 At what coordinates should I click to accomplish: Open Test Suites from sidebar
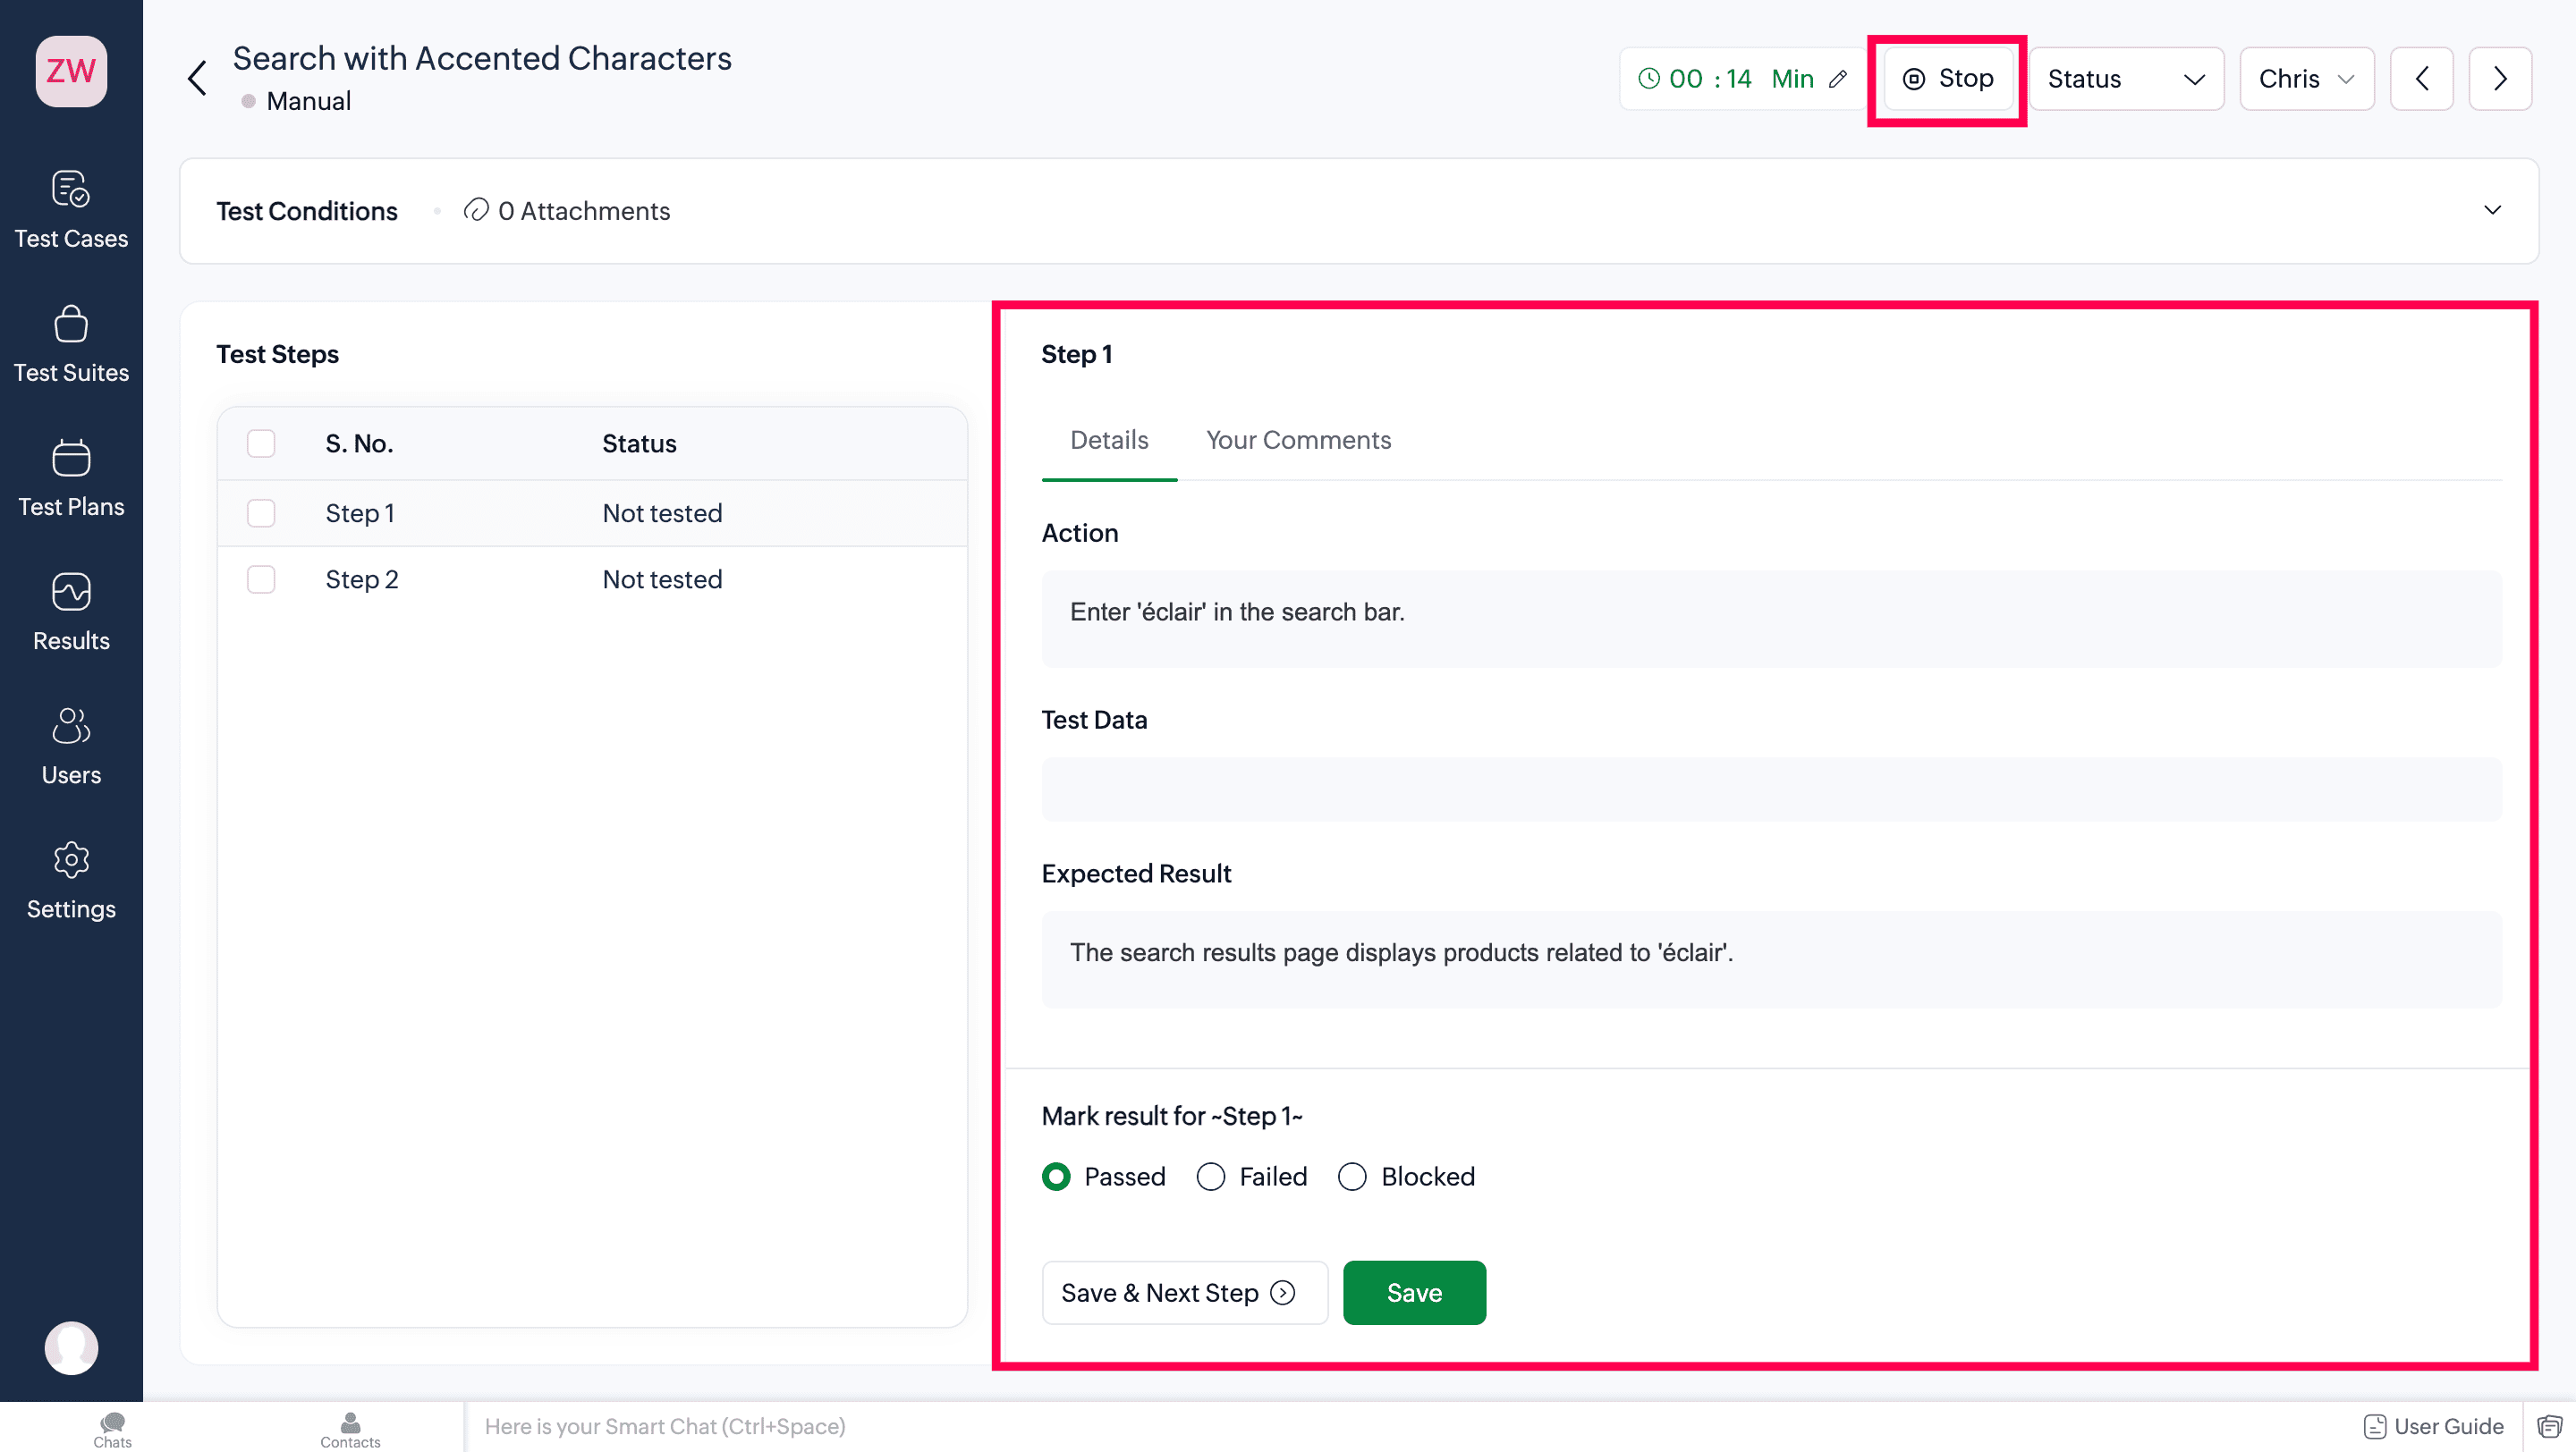(71, 345)
